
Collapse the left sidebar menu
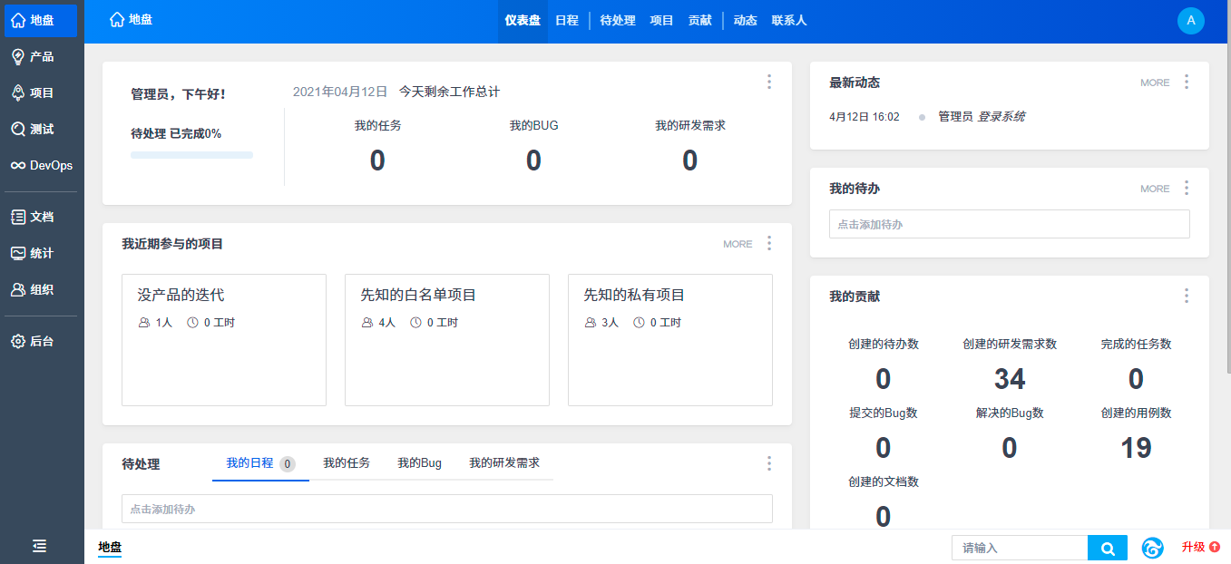[40, 546]
